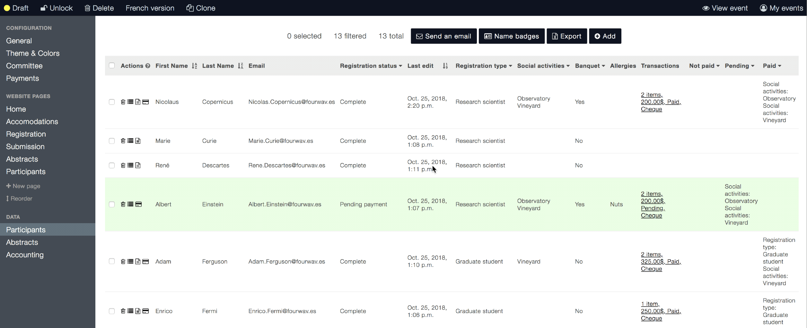Select the Enrico Fermi row checkbox

[x=112, y=311]
